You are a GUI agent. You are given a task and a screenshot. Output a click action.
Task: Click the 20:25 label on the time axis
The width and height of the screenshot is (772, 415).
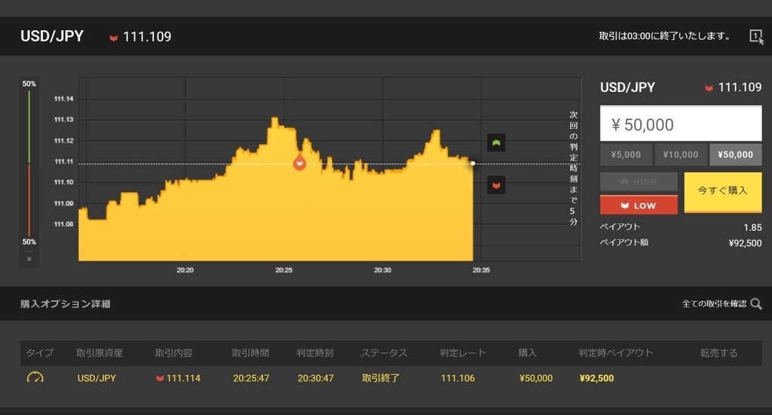(x=283, y=270)
